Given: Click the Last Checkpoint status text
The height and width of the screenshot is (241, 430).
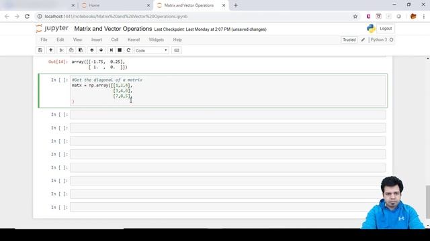Looking at the screenshot, I should tap(210, 29).
